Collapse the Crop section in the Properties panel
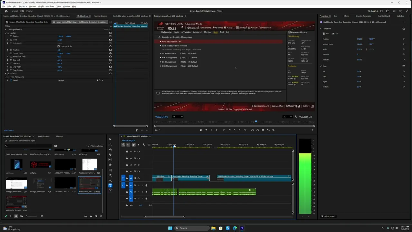The height and width of the screenshot is (232, 412). [321, 66]
